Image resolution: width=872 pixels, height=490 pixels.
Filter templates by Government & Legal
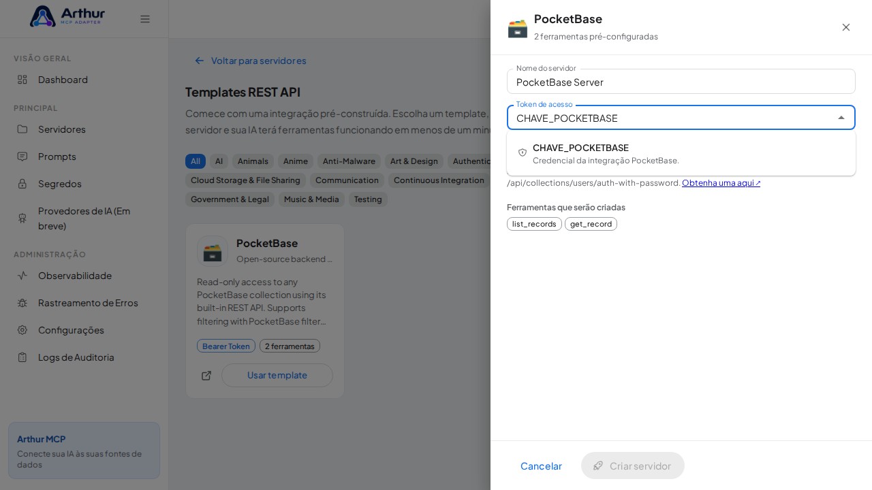coord(230,199)
